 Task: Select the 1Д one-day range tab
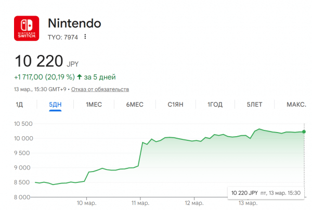(19, 104)
